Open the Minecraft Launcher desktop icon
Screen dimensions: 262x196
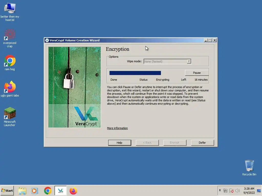[x=10, y=117]
